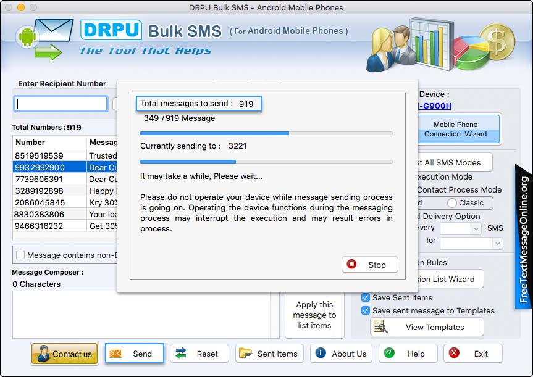Select row with number 3289192898
This screenshot has height=377, width=533.
pyautogui.click(x=65, y=191)
